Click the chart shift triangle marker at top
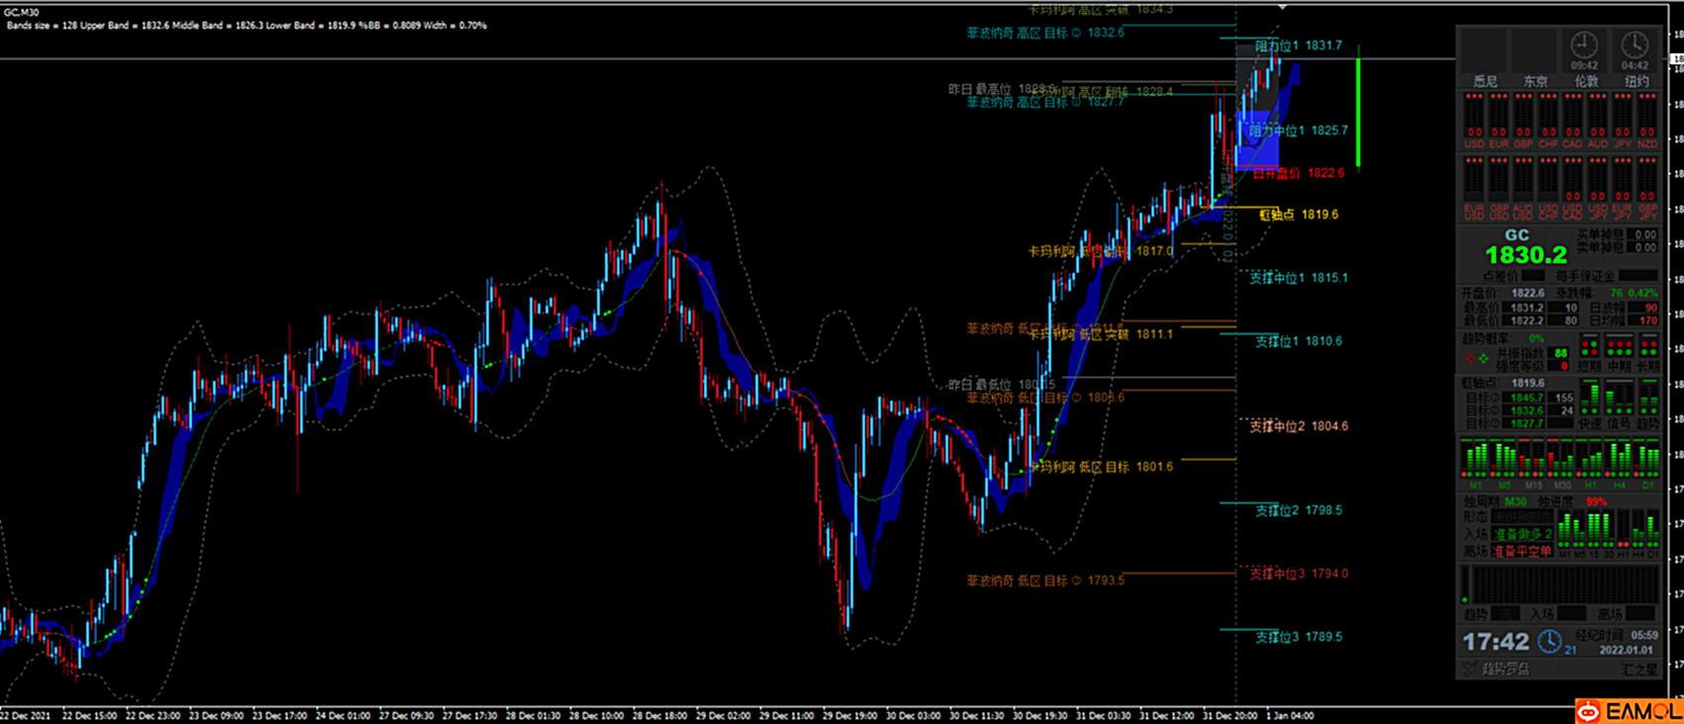The width and height of the screenshot is (1684, 724). [1282, 7]
